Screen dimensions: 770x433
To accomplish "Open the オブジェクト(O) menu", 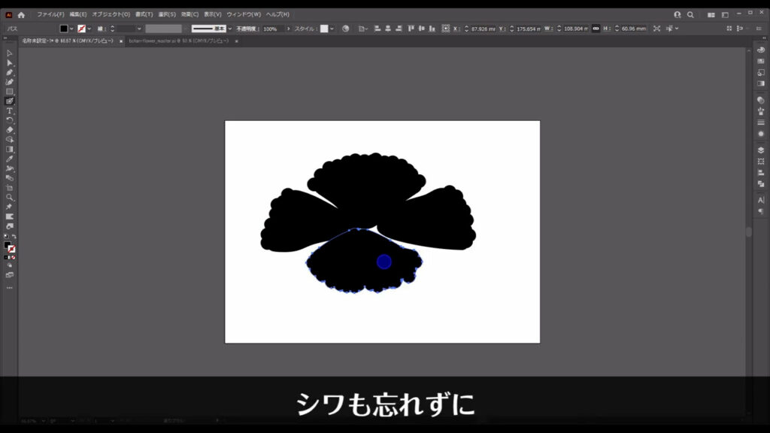I will tap(111, 15).
